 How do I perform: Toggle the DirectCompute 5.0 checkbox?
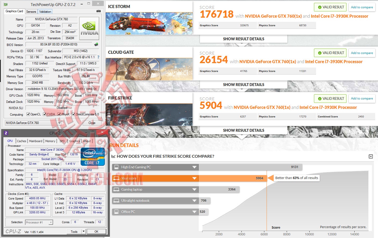tap(74, 114)
